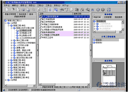Open the 编辑(E) menu
Image resolution: width=129 pixels, height=93 pixels.
tap(15, 6)
